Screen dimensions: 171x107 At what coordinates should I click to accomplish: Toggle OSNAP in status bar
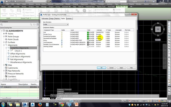(x=47, y=101)
